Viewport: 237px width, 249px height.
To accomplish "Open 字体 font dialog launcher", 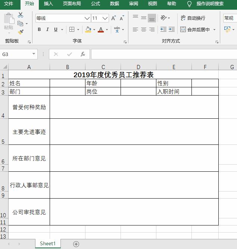I will pyautogui.click(x=125, y=42).
